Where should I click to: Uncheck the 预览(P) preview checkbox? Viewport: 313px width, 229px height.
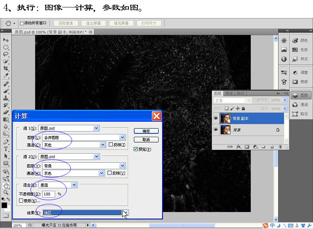tap(136, 149)
